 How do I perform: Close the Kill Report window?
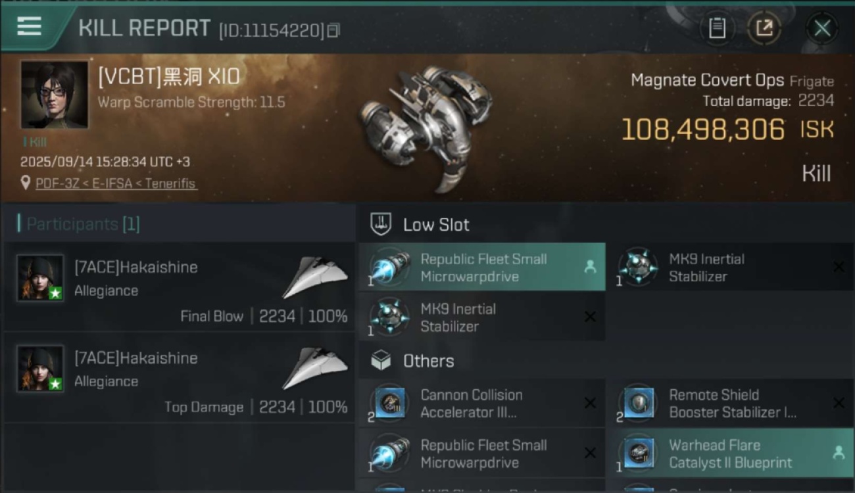coord(822,28)
